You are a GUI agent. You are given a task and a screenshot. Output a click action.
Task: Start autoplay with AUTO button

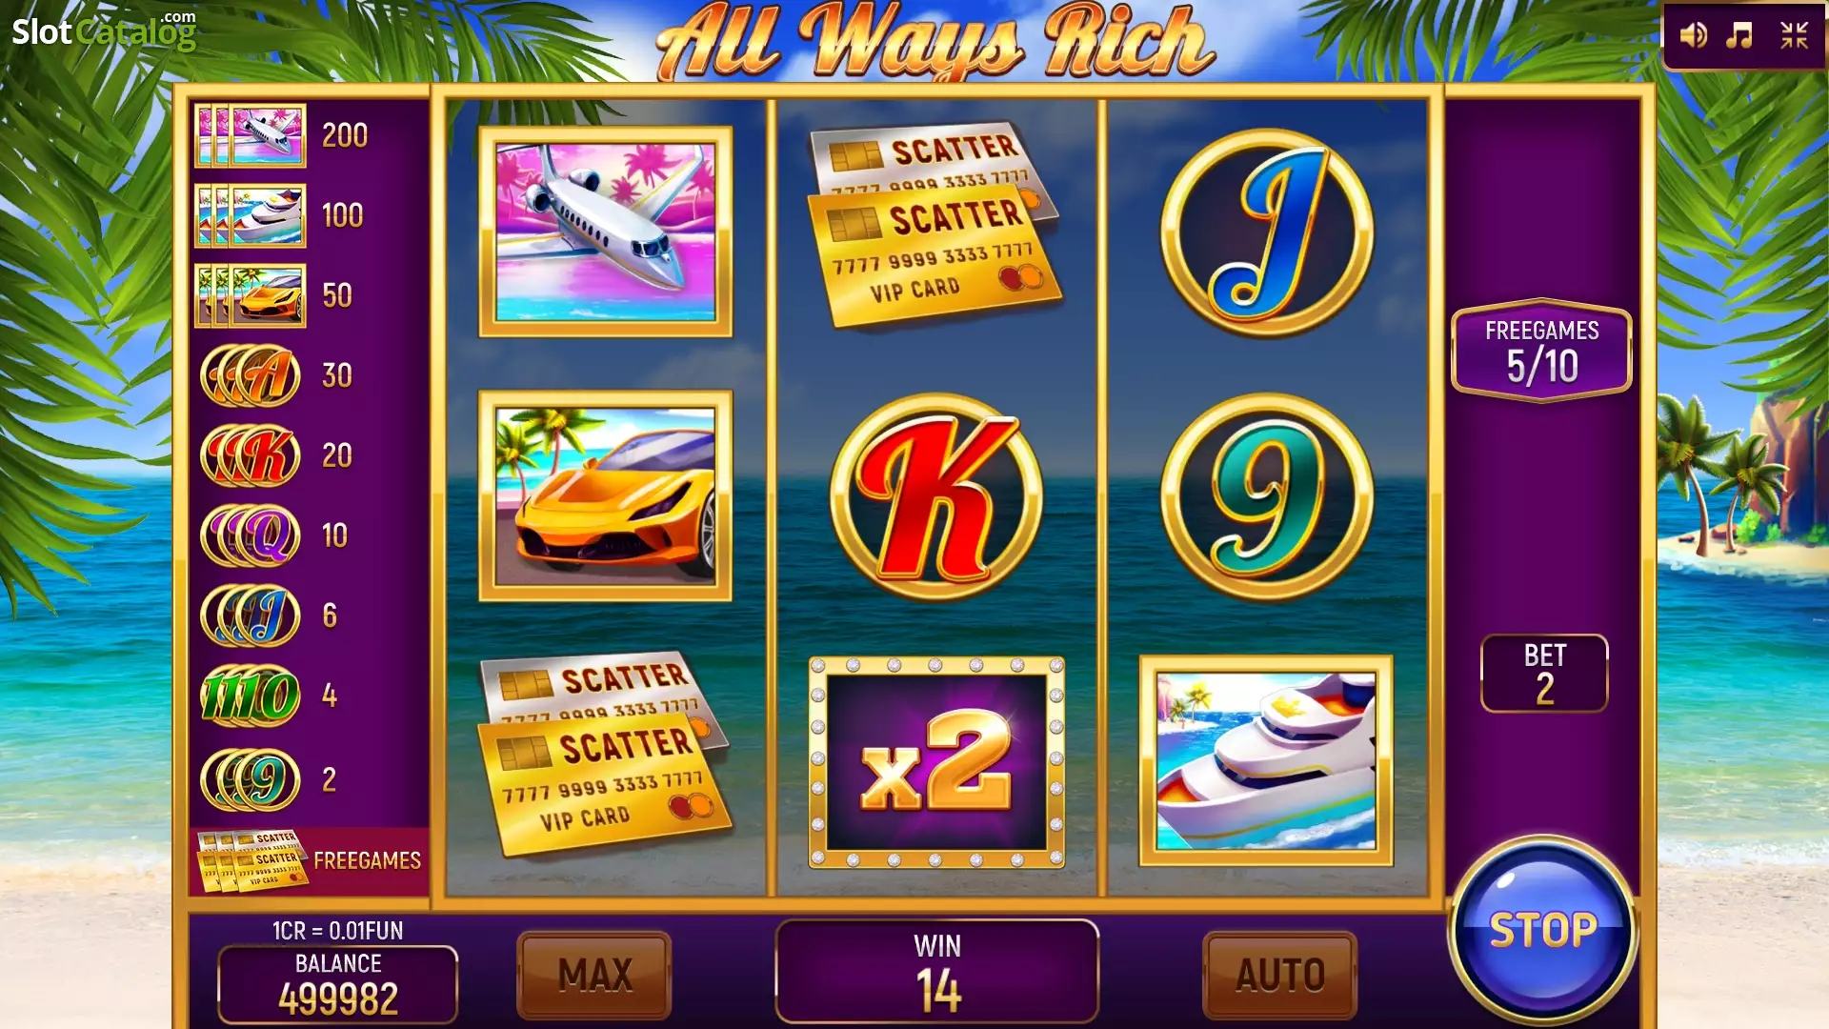click(x=1280, y=975)
